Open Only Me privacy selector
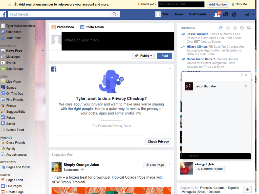Viewport: 259px width, 194px height. (239, 4)
